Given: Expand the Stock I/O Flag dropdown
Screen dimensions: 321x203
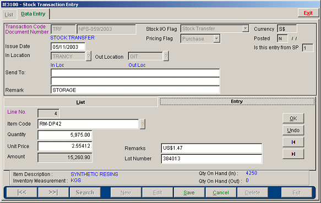Looking at the screenshot, I should click(245, 29).
